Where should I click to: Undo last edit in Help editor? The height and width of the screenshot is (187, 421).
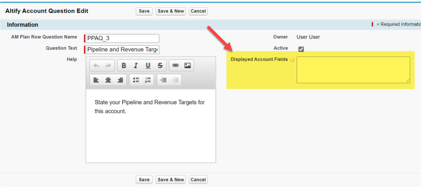96,65
